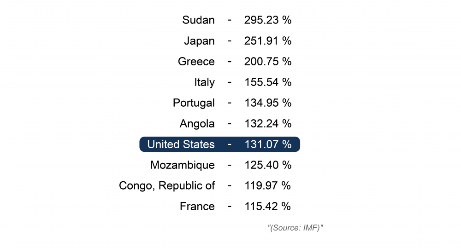The height and width of the screenshot is (248, 461).
Task: Click the 115.42 % percentage
Action: (268, 207)
